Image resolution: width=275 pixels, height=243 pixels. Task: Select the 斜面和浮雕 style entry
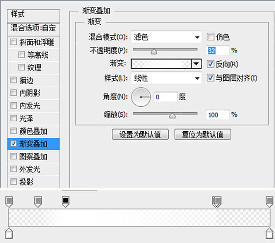tap(33, 42)
